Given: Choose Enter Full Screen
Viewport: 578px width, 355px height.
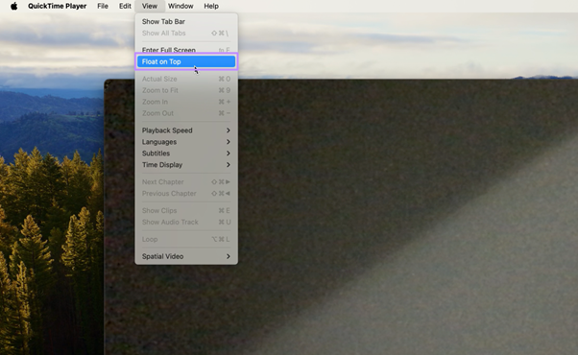Looking at the screenshot, I should pos(186,49).
